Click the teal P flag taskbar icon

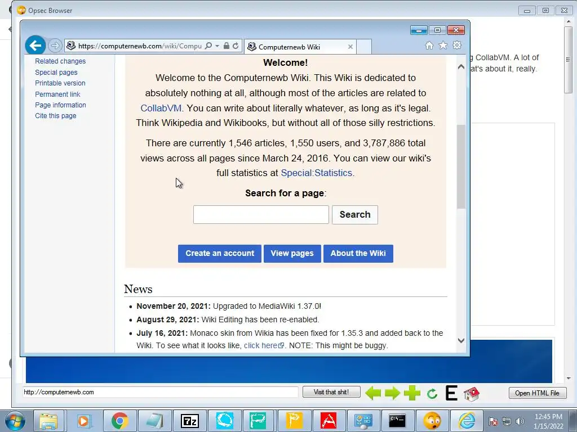(259, 421)
